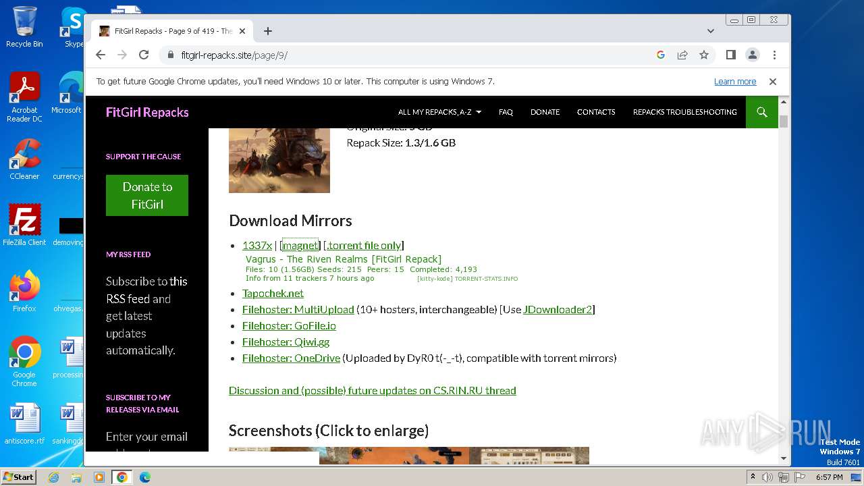Select CCleaner desktop icon
Screen dimensions: 864x486
[x=24, y=159]
